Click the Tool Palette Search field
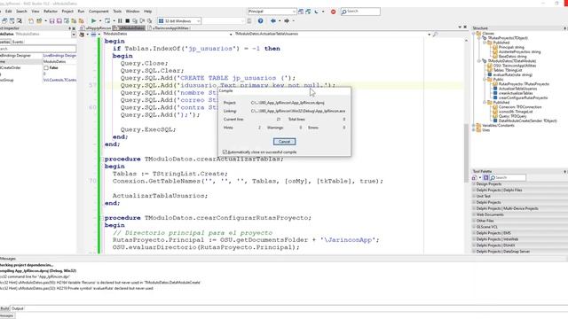Screen dimensions: 568x319 [508, 177]
